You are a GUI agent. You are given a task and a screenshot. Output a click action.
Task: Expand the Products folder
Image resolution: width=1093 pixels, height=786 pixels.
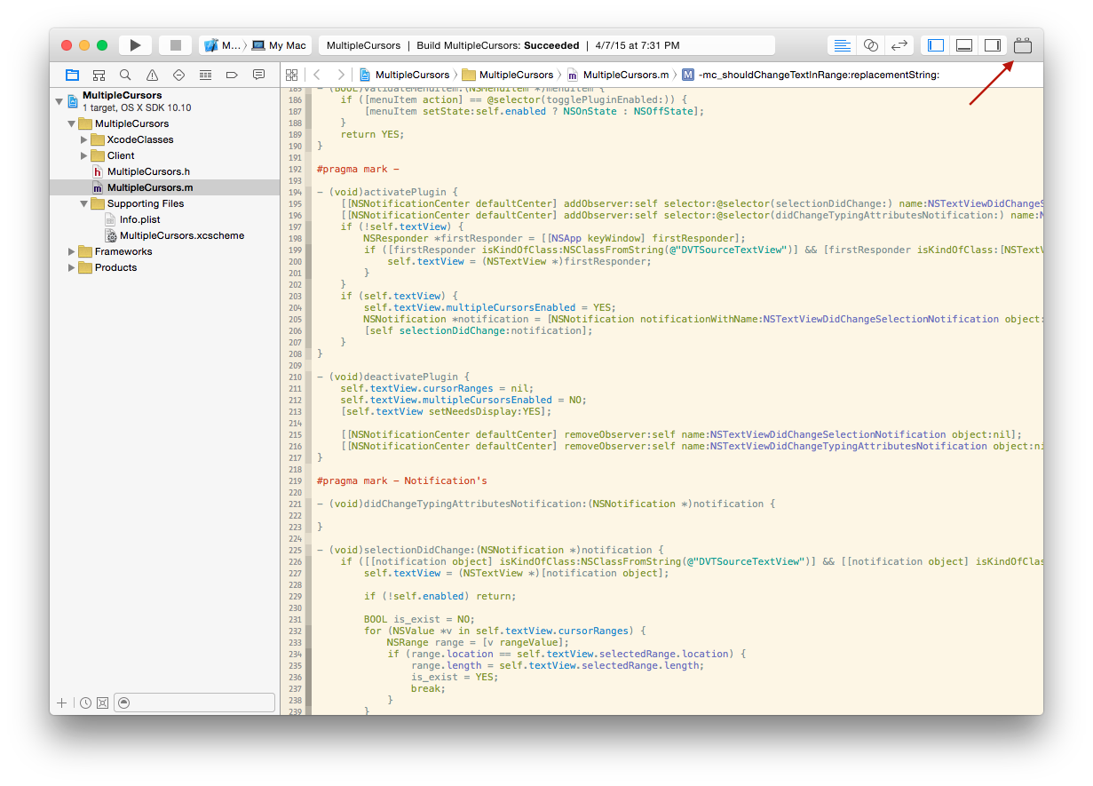click(72, 267)
